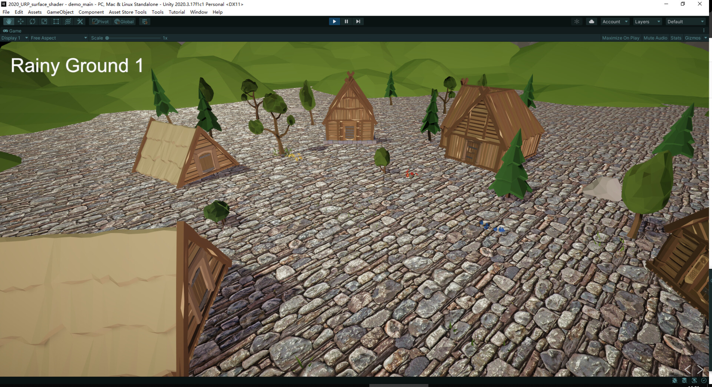
Task: Enable Maximize On Play
Action: (620, 38)
